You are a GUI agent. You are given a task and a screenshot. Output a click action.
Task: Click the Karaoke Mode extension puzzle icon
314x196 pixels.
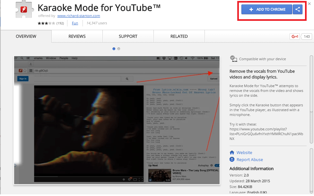pos(24,9)
